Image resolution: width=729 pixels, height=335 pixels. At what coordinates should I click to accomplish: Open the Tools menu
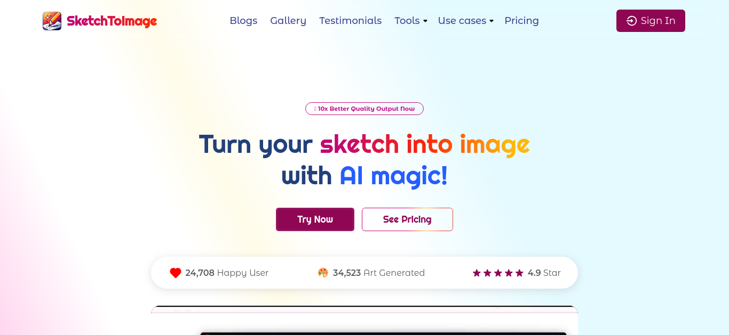(x=411, y=21)
